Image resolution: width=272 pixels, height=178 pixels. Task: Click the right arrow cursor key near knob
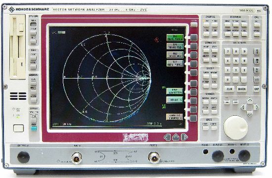(256, 107)
